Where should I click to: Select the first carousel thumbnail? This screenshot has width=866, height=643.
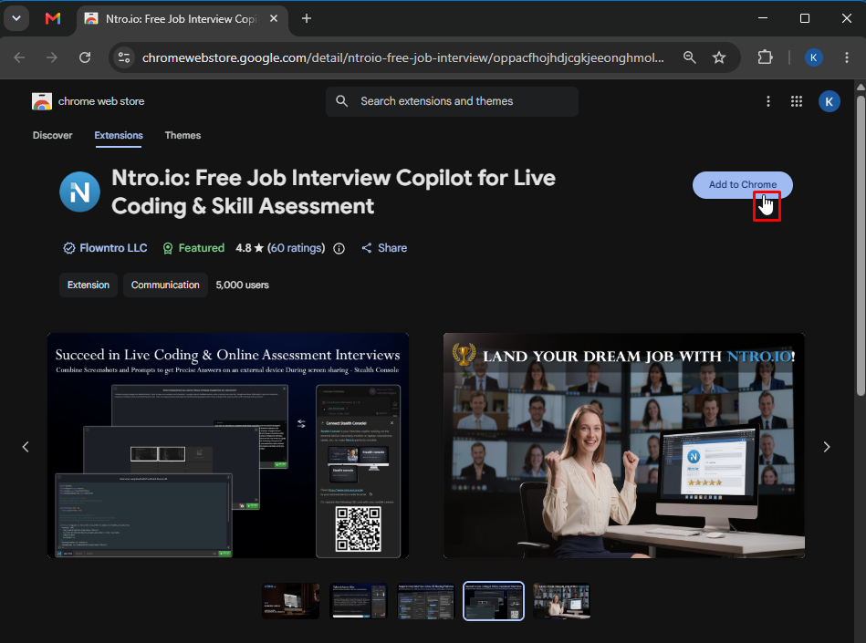291,601
